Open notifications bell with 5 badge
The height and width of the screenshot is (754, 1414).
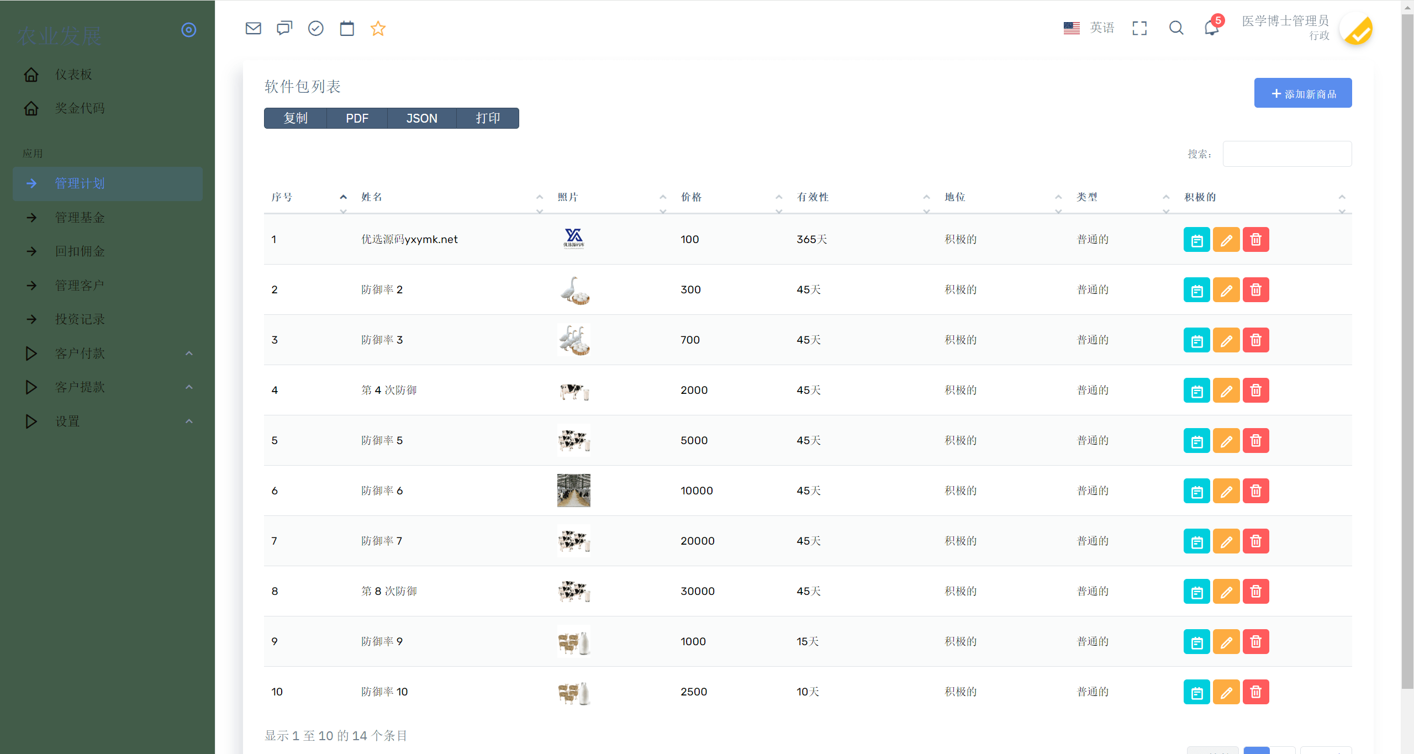tap(1212, 27)
